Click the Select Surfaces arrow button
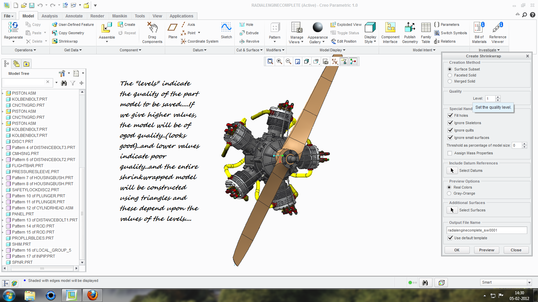Image resolution: width=538 pixels, height=302 pixels. coord(452,210)
